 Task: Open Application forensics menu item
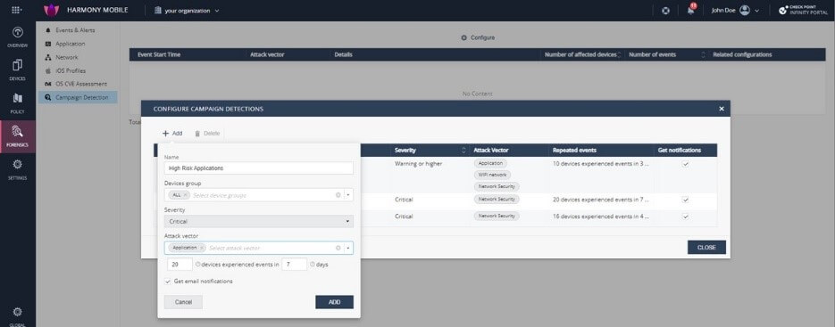tap(71, 44)
